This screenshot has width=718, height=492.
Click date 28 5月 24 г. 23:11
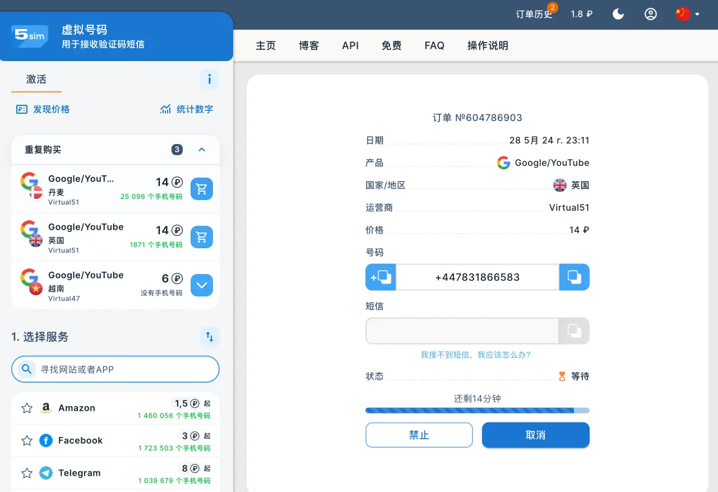point(549,140)
